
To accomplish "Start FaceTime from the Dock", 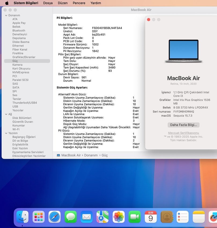I will coord(134,217).
